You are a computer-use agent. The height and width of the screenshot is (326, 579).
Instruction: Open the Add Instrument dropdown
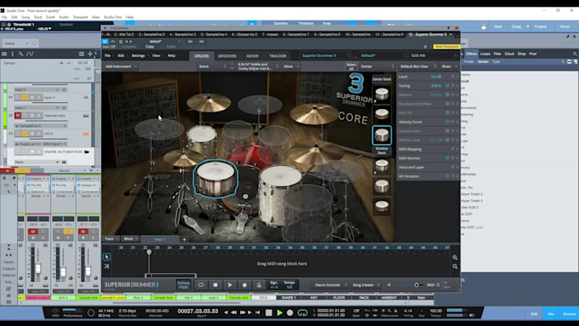tap(120, 66)
